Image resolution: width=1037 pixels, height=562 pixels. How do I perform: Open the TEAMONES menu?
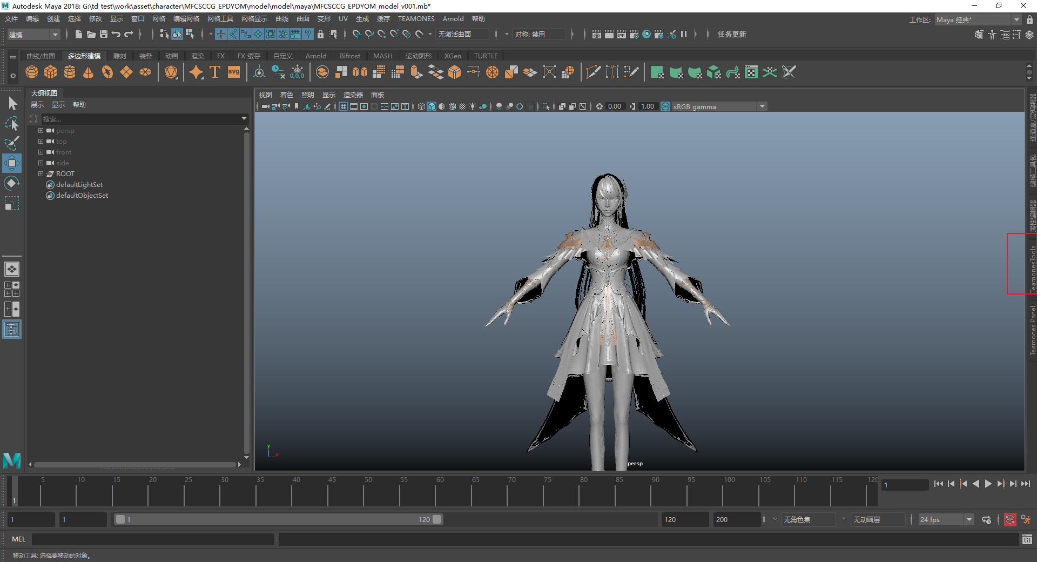point(416,19)
